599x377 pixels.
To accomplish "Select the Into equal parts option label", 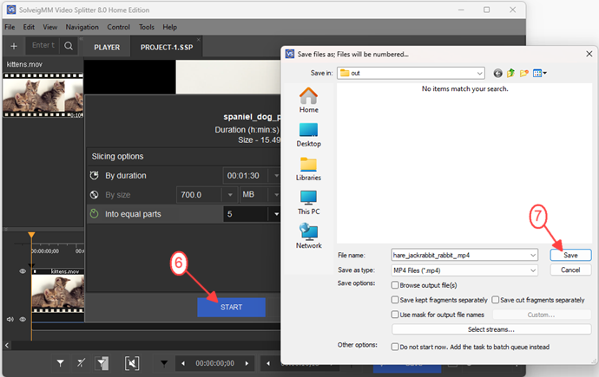I will [x=133, y=214].
